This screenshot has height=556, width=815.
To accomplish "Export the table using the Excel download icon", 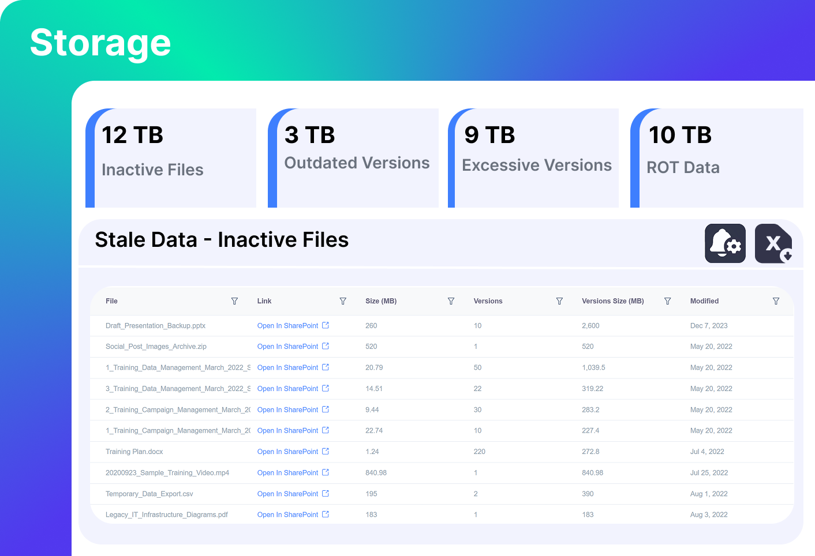I will (x=773, y=243).
